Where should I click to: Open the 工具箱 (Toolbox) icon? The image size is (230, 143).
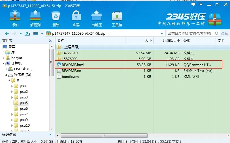[117, 16]
